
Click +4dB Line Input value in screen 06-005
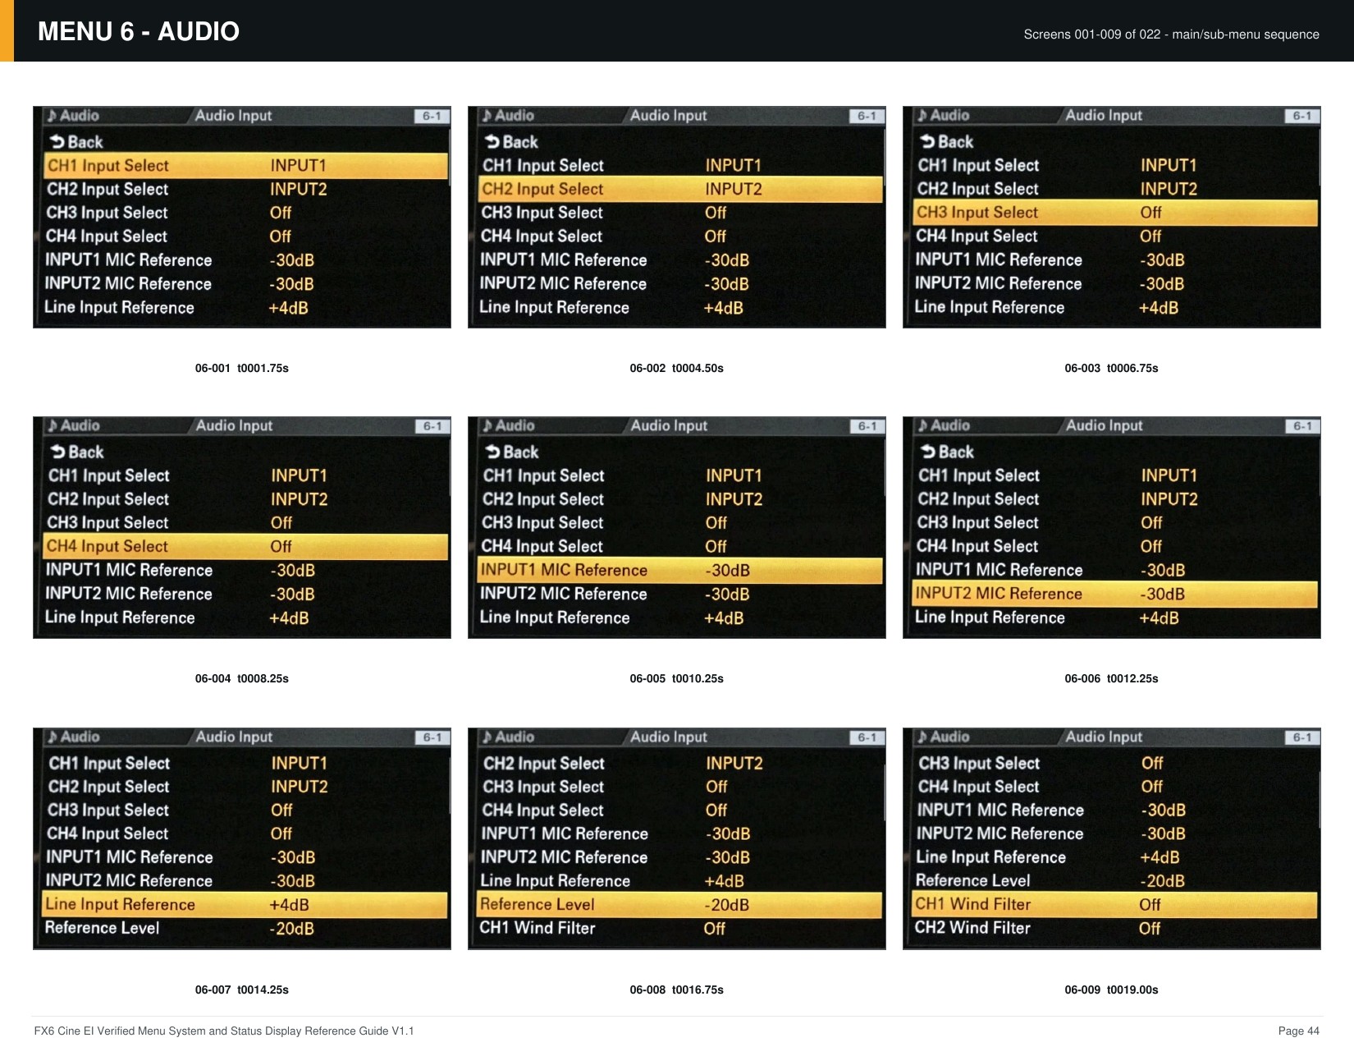pyautogui.click(x=724, y=618)
